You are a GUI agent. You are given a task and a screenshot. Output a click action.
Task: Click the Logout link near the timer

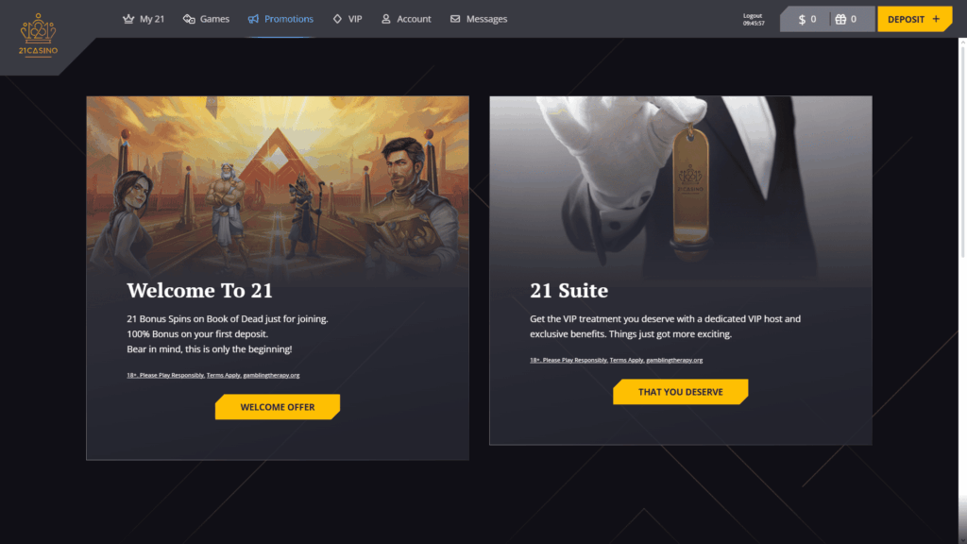coord(753,15)
